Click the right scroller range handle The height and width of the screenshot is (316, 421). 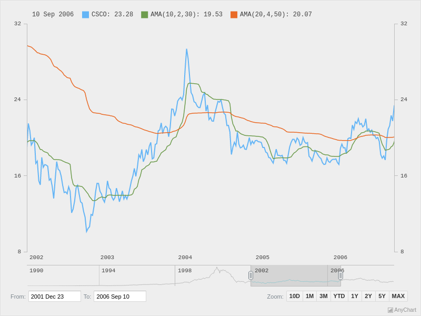point(340,275)
